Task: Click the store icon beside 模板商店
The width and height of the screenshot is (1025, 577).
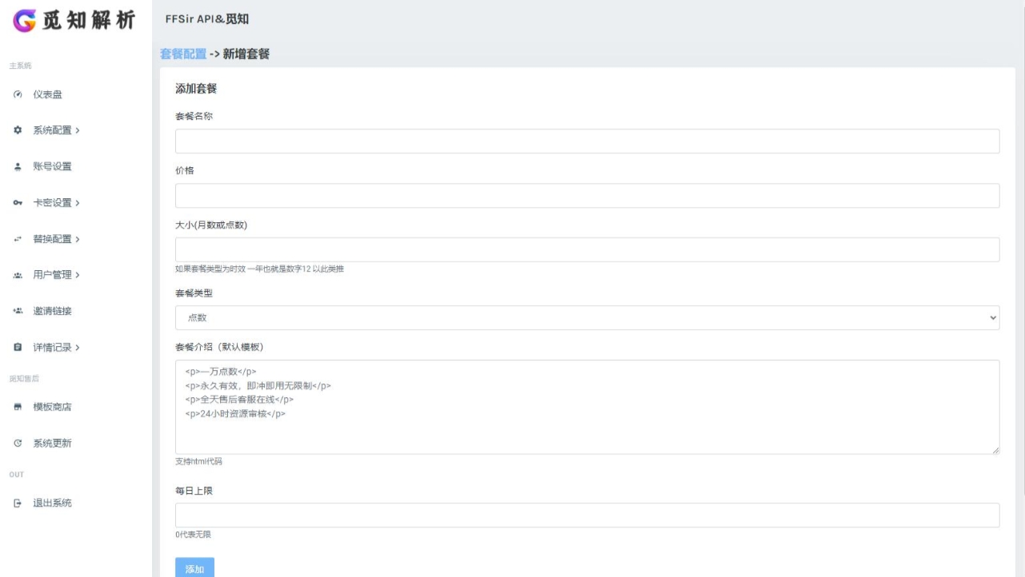Action: click(18, 408)
